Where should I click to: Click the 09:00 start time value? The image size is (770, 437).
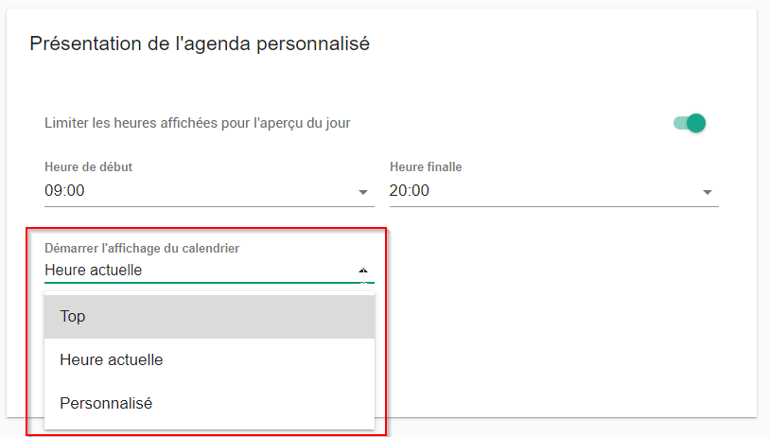(x=65, y=191)
